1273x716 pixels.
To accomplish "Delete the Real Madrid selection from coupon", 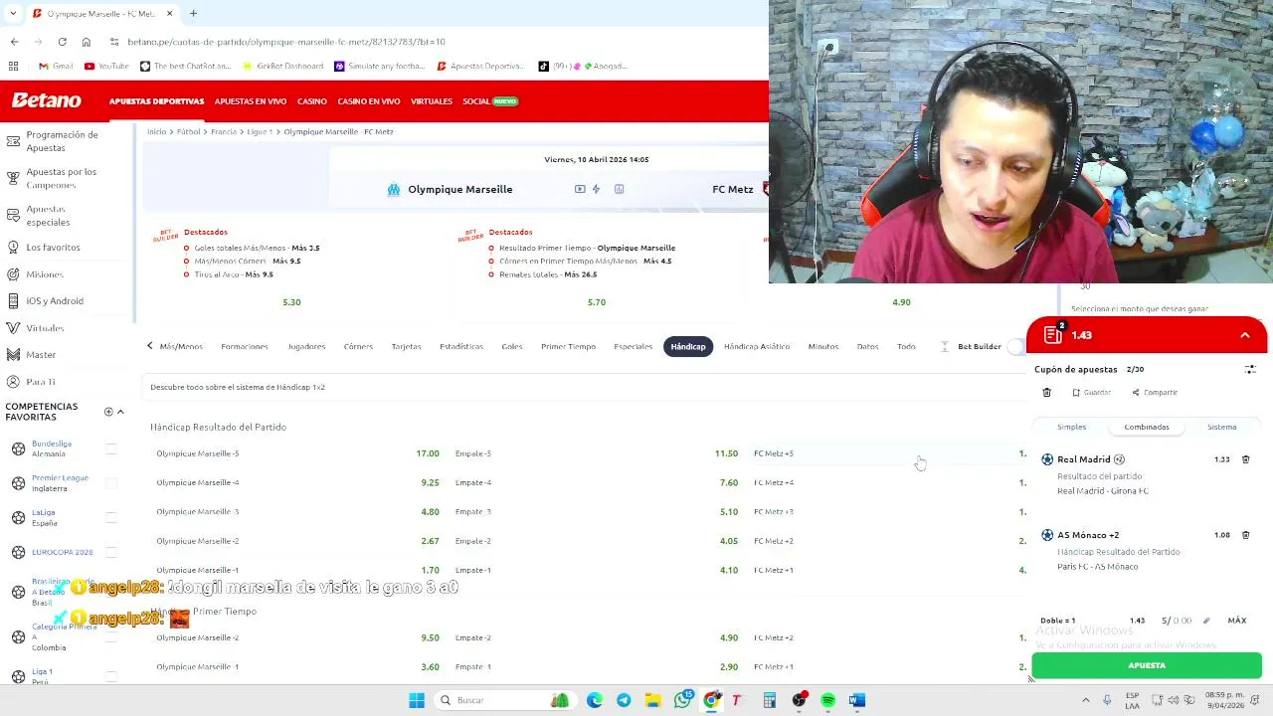I will click(x=1245, y=459).
